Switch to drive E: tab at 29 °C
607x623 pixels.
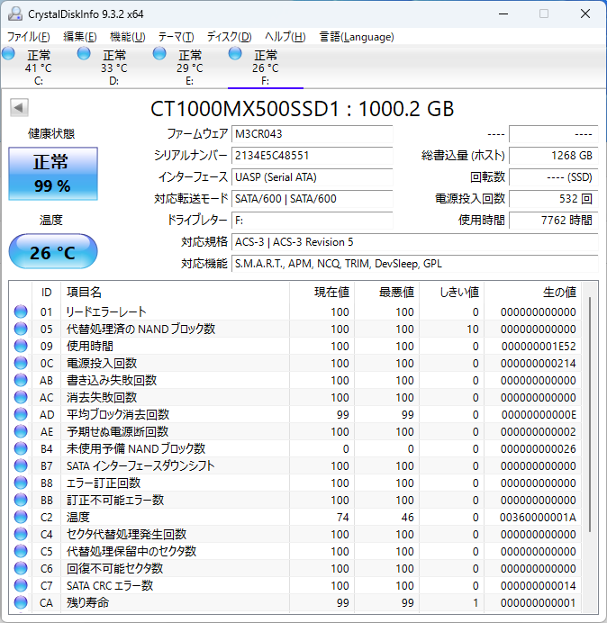tap(190, 68)
